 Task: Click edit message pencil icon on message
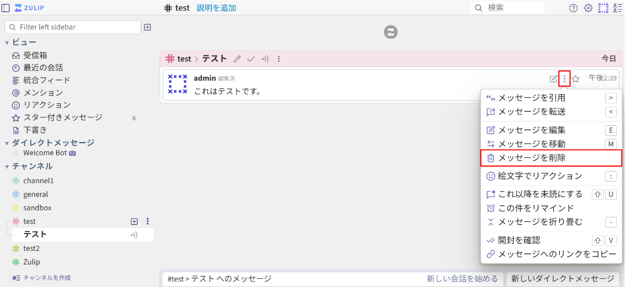click(x=554, y=79)
